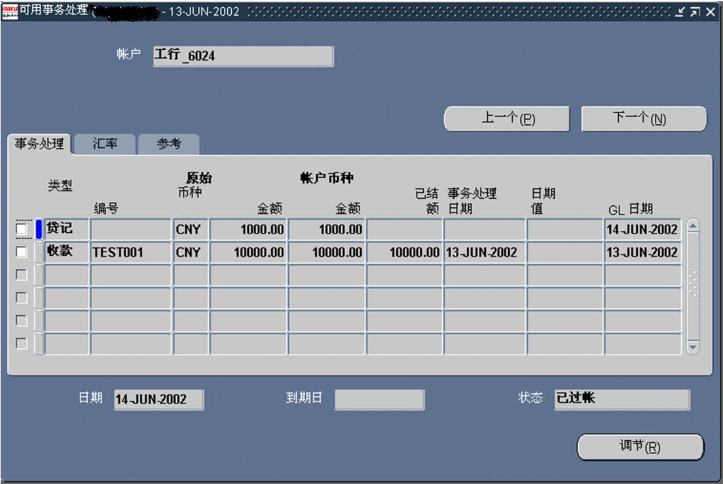This screenshot has width=723, height=484.
Task: Click the scroll down arrow of the table
Action: tap(692, 347)
